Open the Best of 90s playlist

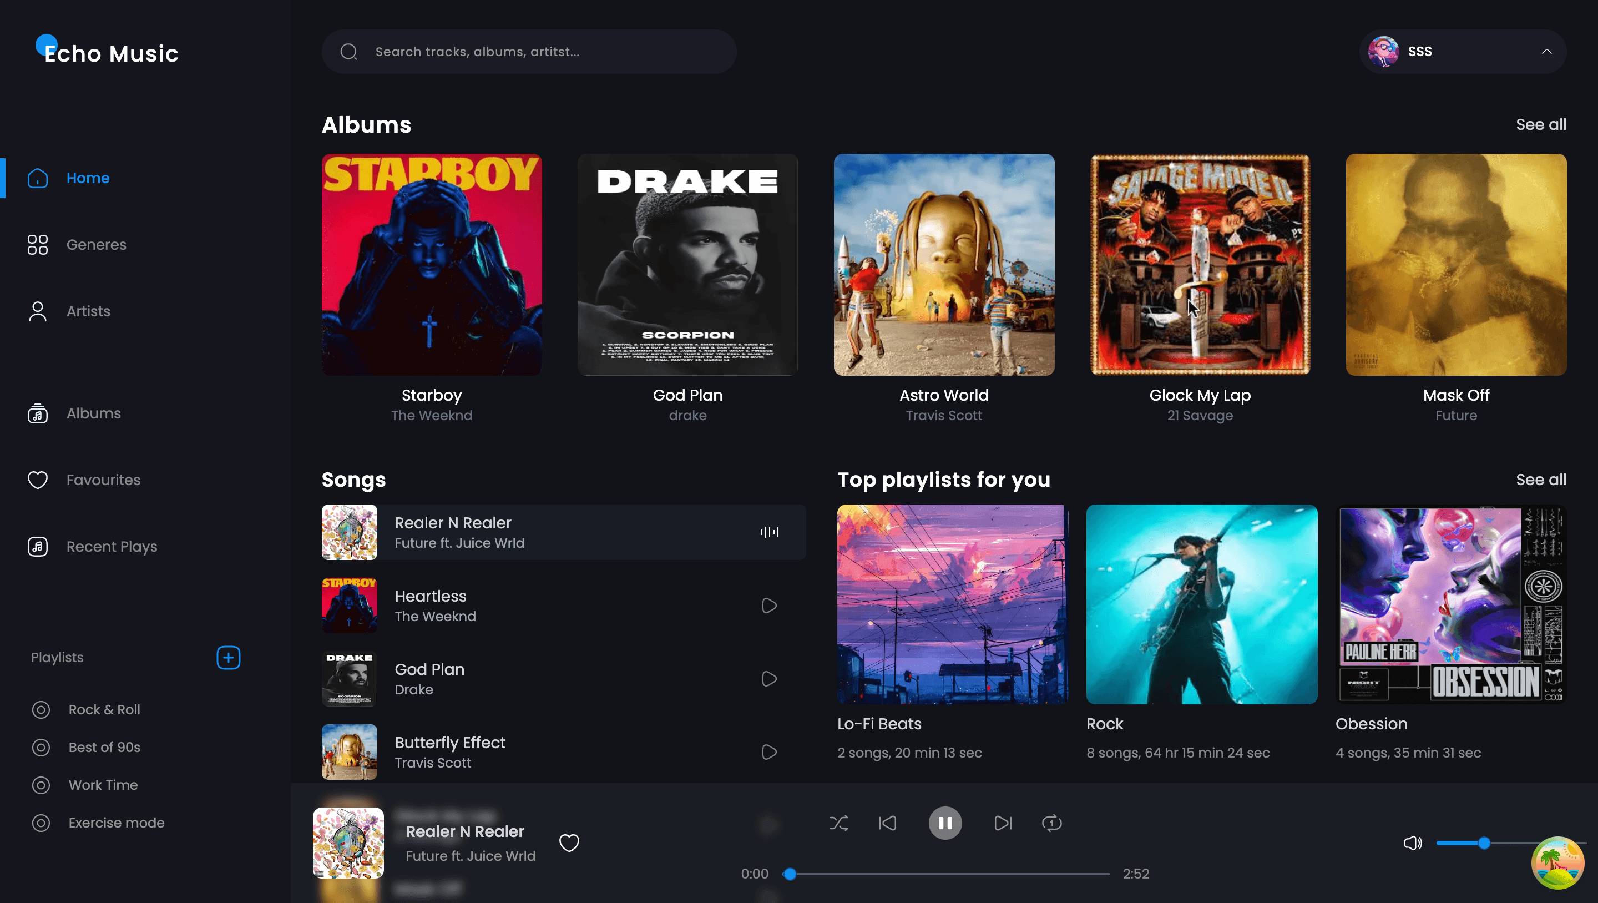(104, 747)
